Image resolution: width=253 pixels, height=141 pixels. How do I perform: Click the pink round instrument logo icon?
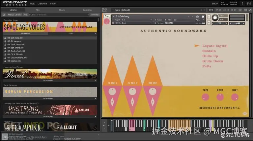click(107, 21)
